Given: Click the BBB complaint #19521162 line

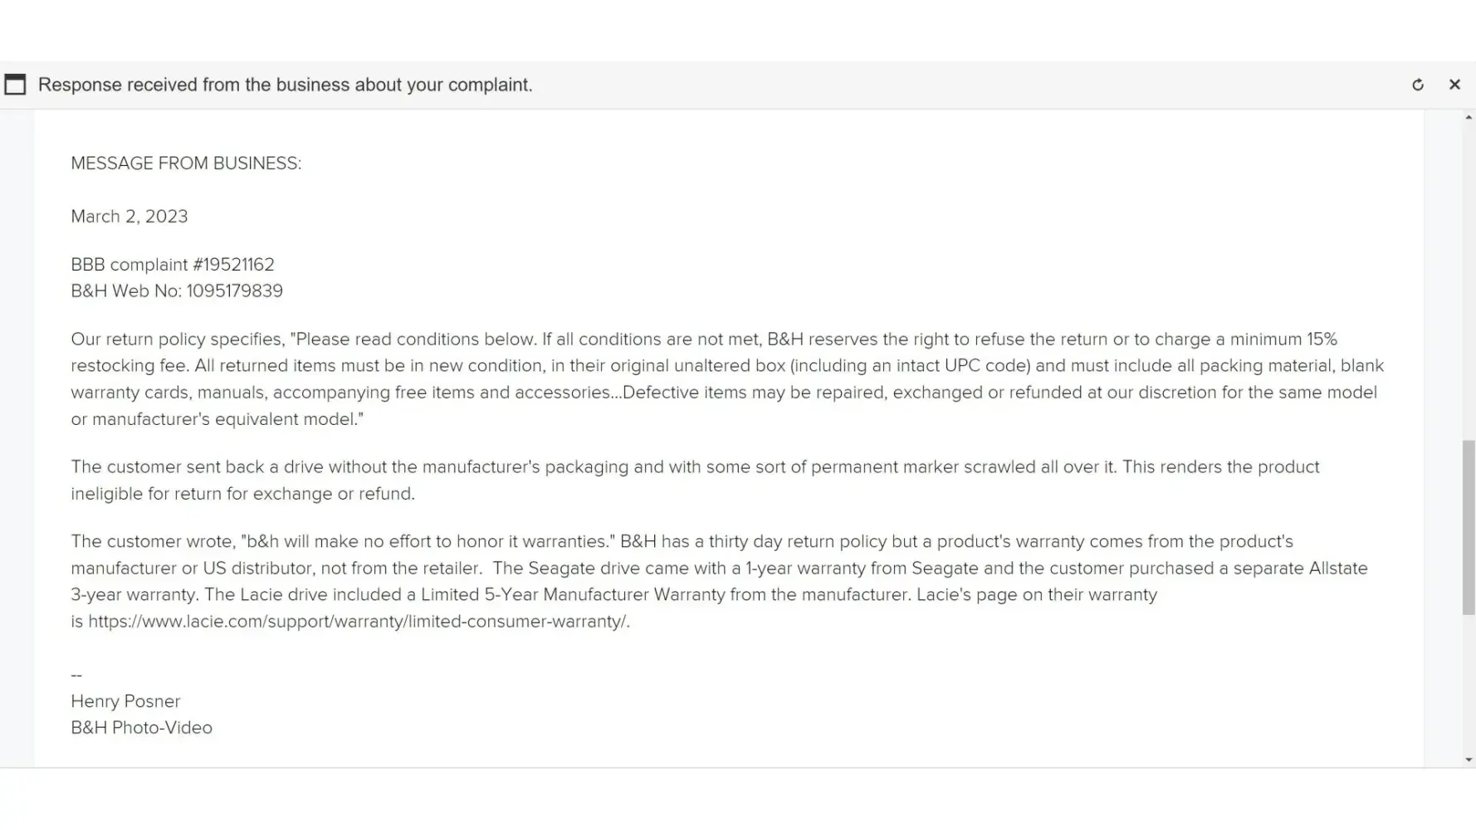Looking at the screenshot, I should click(x=173, y=265).
